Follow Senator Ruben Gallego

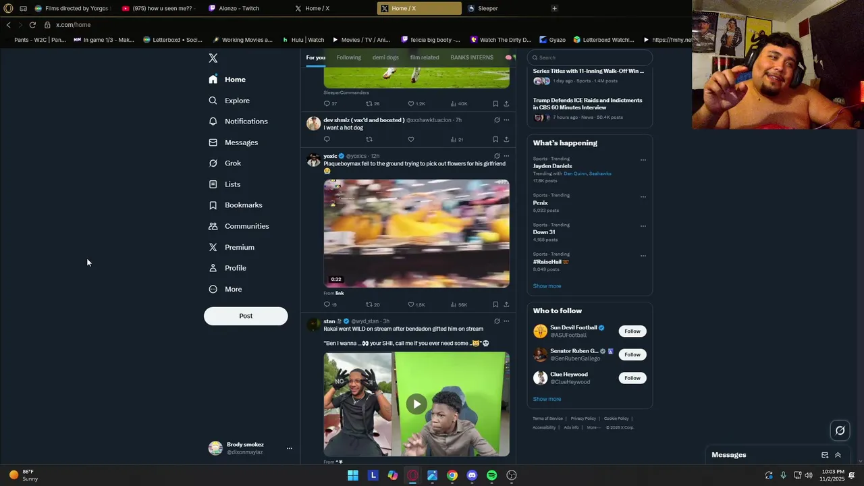click(632, 354)
